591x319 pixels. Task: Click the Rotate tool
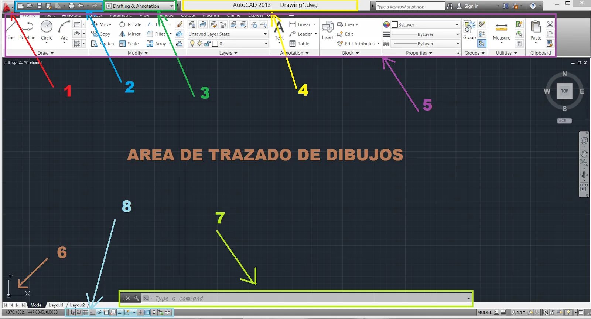[130, 24]
